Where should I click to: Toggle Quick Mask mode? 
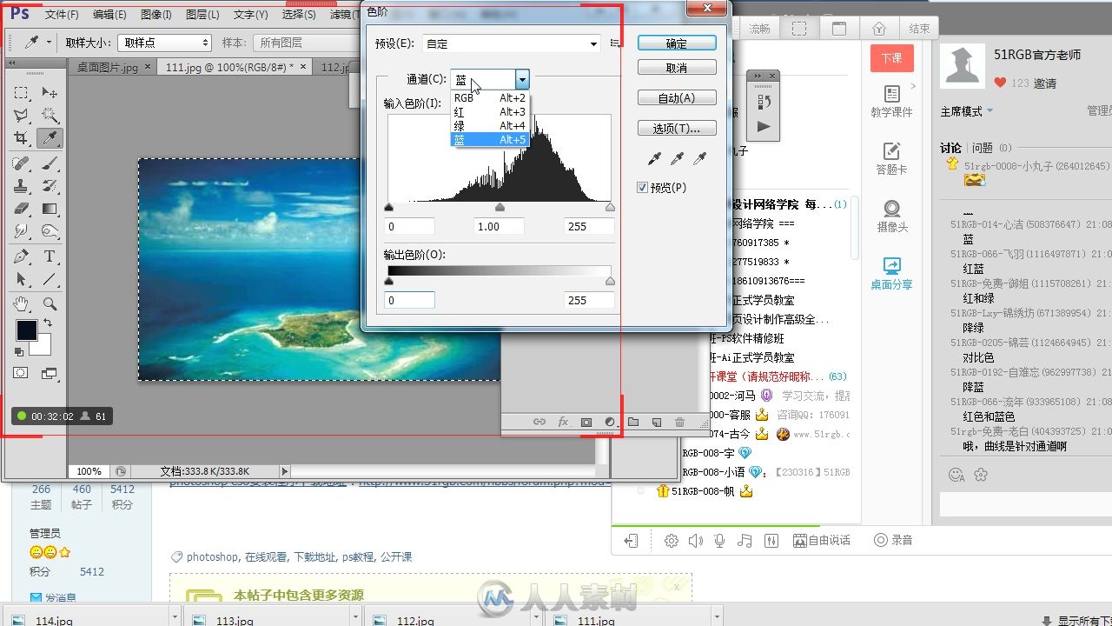[x=21, y=373]
